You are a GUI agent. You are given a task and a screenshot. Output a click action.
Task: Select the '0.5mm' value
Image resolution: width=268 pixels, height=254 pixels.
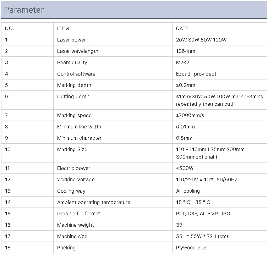click(x=184, y=138)
